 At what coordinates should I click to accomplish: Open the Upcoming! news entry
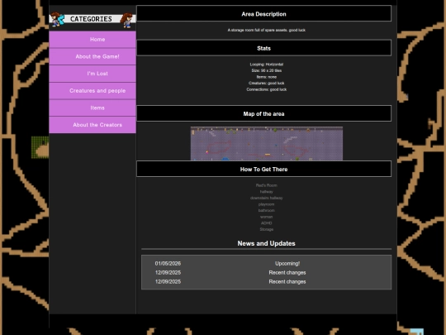click(287, 264)
